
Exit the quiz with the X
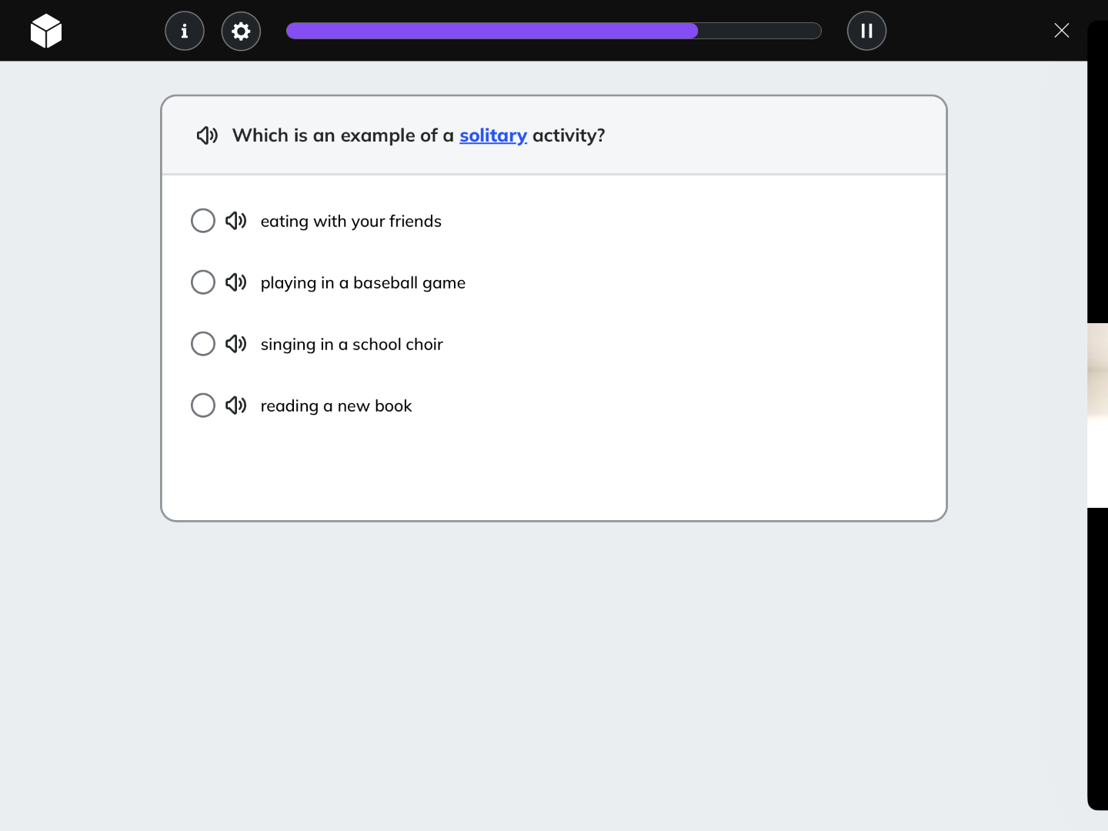[1062, 31]
